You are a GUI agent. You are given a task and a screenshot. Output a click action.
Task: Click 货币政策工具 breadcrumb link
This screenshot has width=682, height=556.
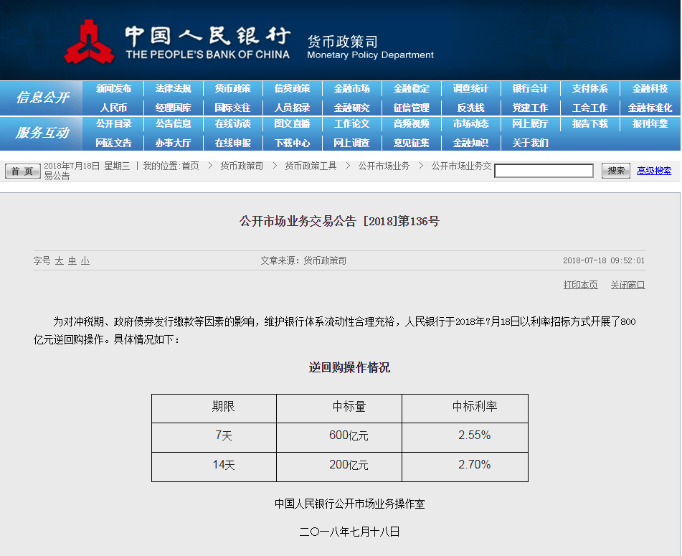[311, 166]
